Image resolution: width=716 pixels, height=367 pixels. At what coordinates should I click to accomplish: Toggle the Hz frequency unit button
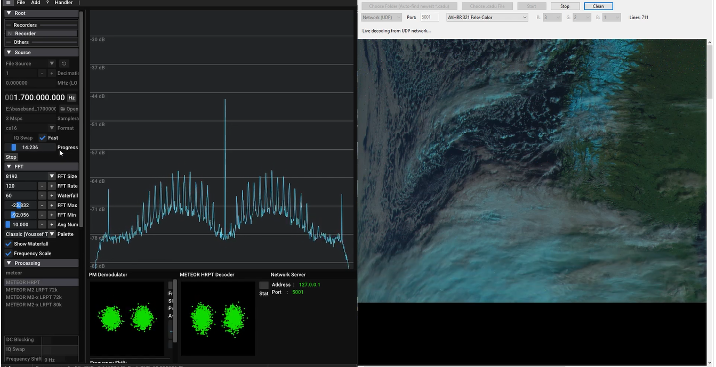pyautogui.click(x=71, y=97)
